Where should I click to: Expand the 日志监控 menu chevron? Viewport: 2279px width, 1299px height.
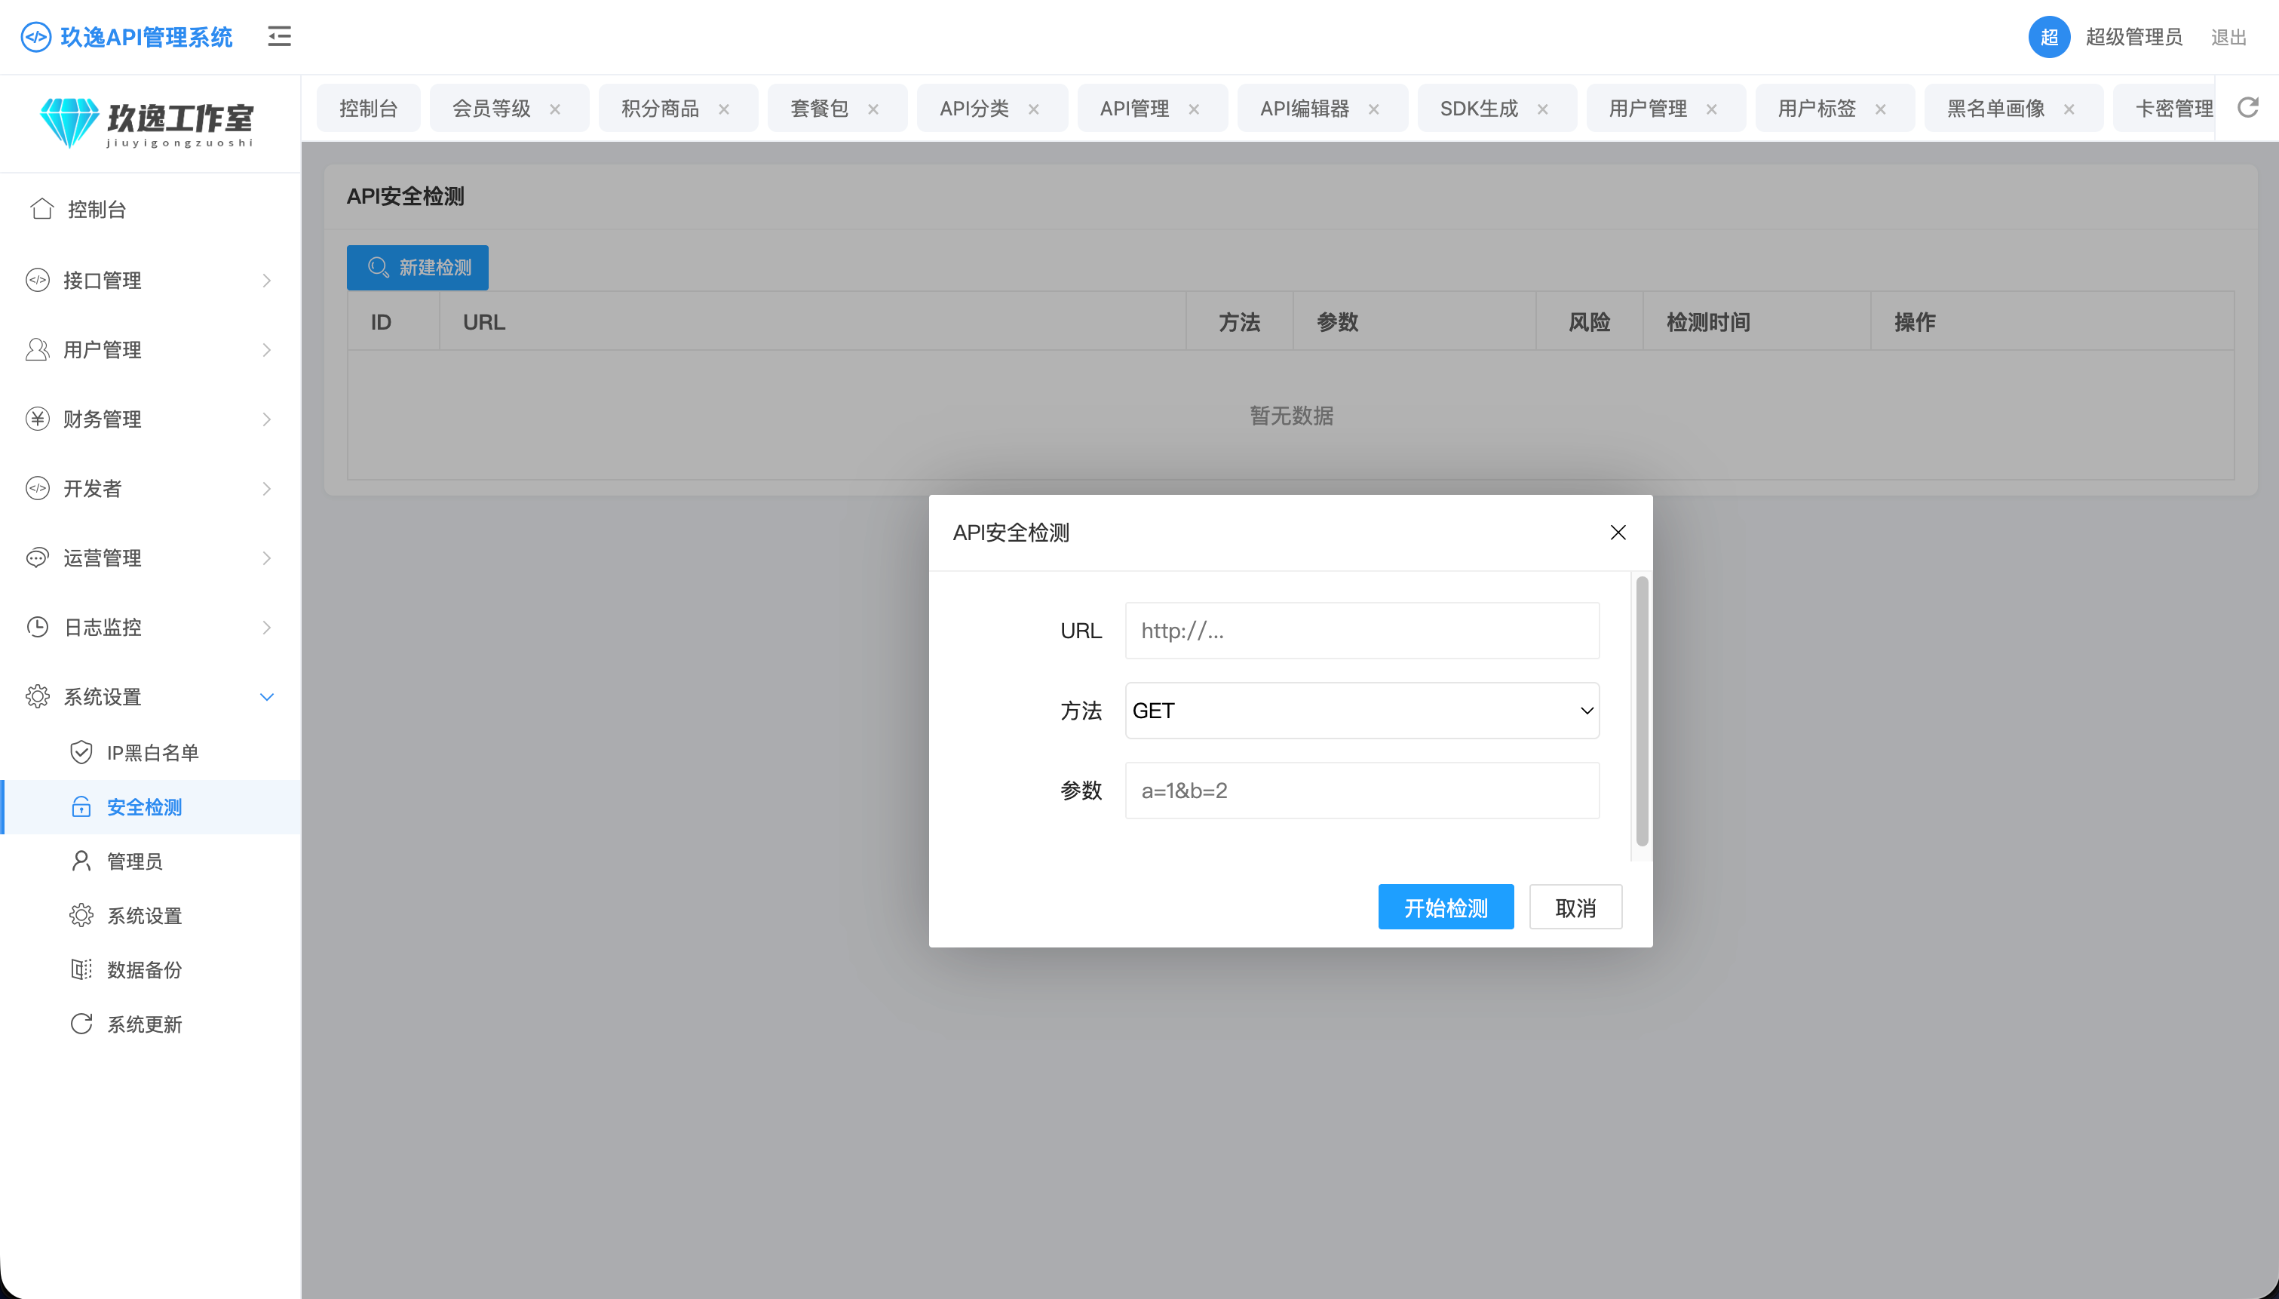click(267, 627)
